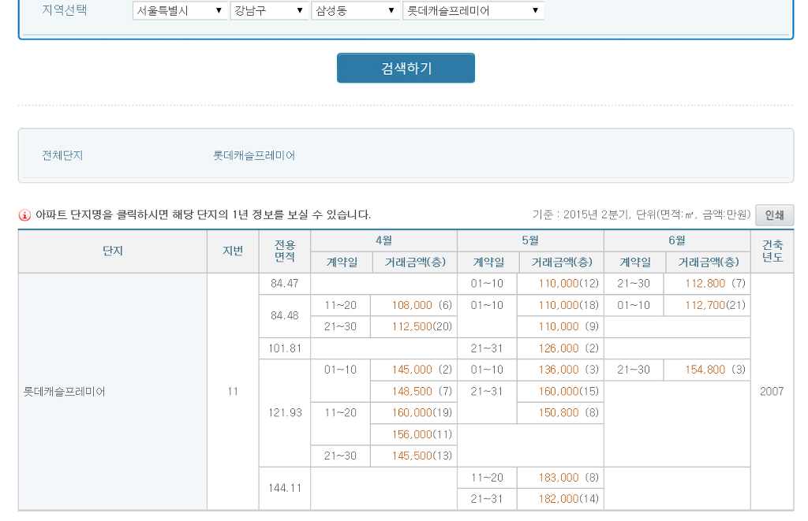808x521 pixels.
Task: Select the 183,000 (8) May price
Action: (x=568, y=478)
